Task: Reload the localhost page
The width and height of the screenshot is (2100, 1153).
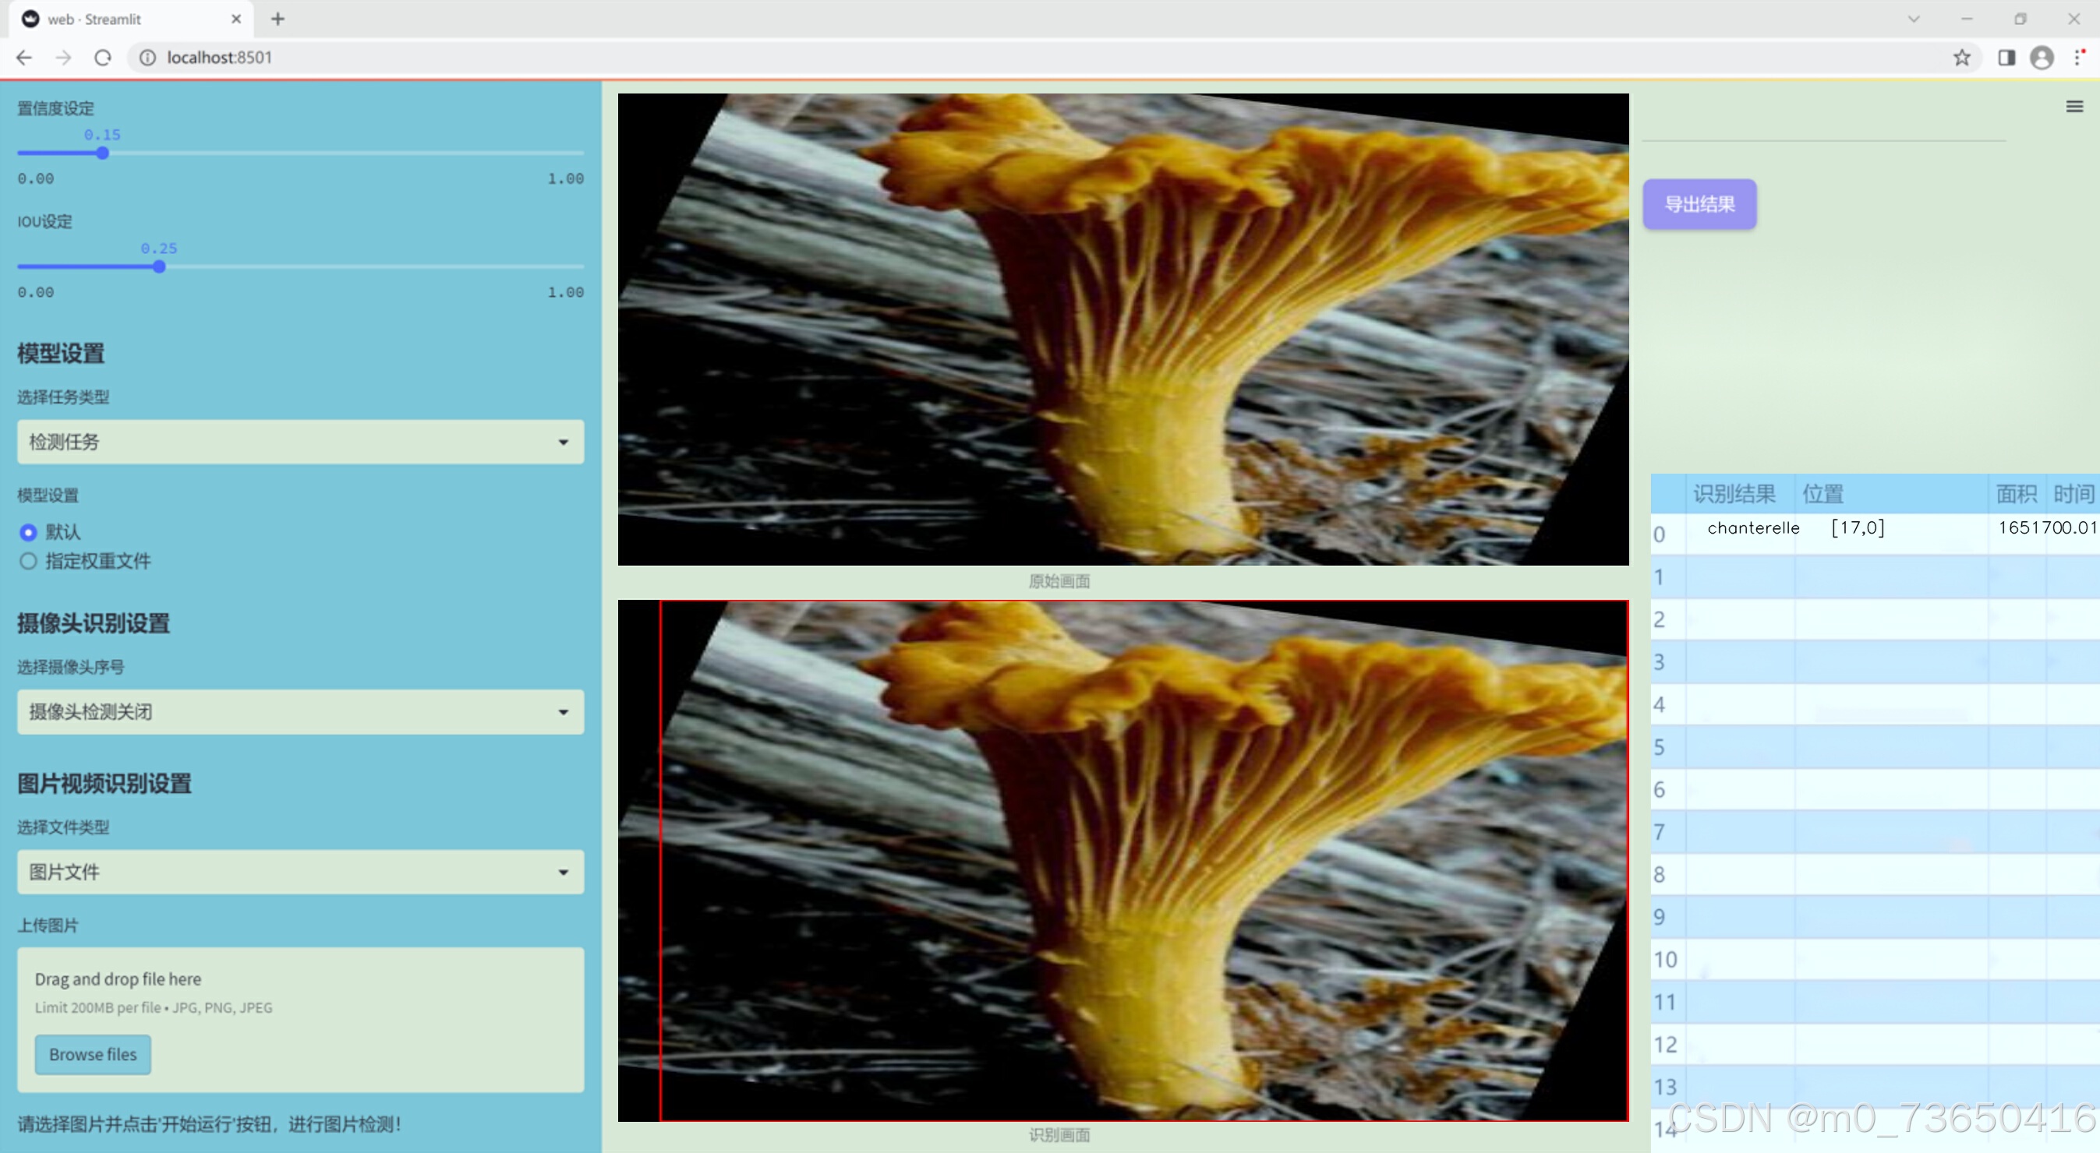Action: click(x=103, y=58)
